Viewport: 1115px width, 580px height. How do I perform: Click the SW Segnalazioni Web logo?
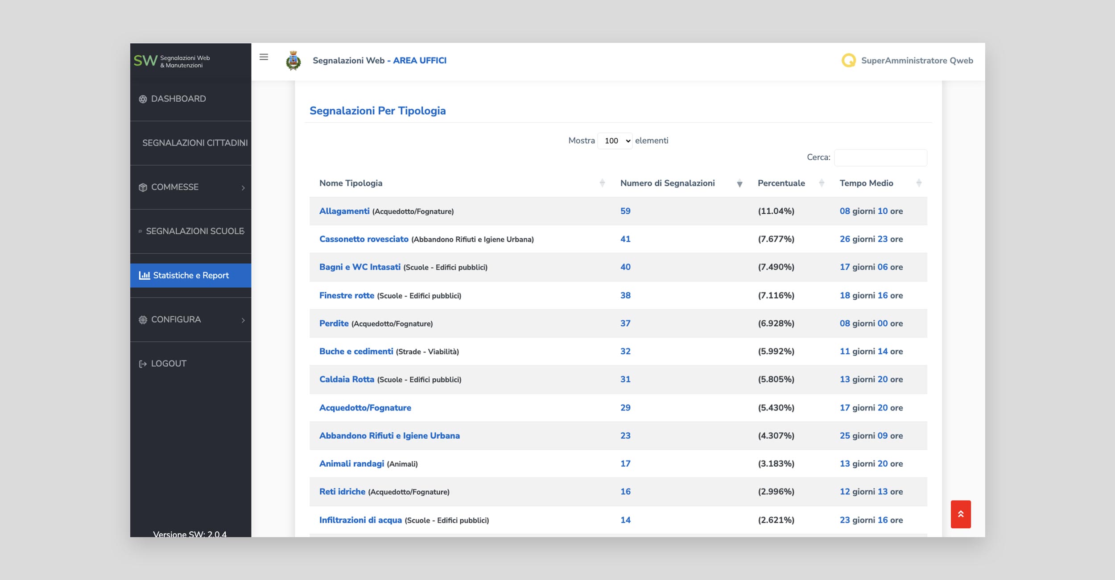pyautogui.click(x=172, y=61)
